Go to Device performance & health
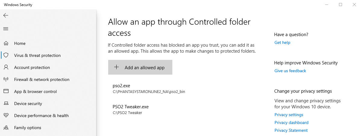 click(x=42, y=116)
